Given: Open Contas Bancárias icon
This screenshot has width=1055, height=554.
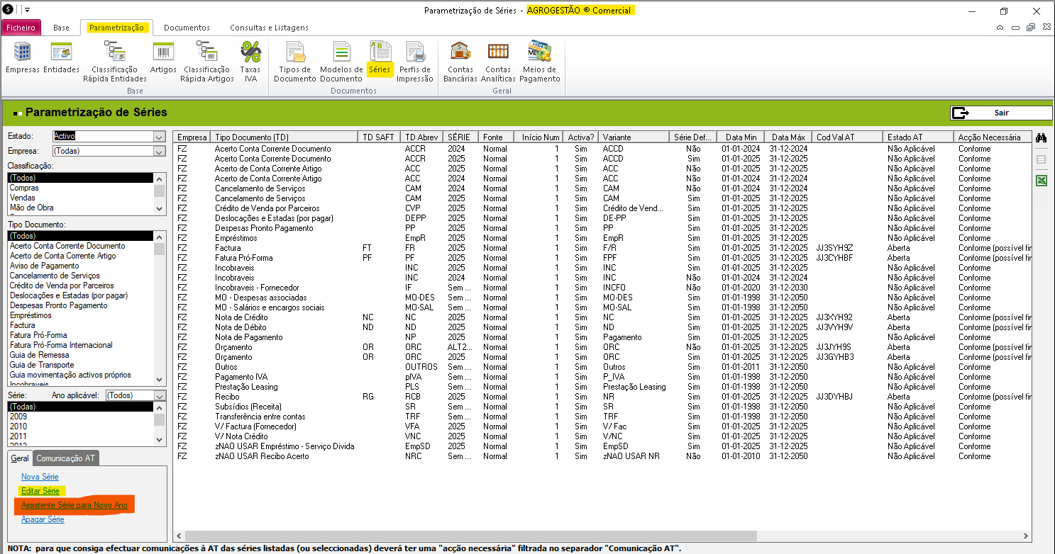Looking at the screenshot, I should (460, 53).
